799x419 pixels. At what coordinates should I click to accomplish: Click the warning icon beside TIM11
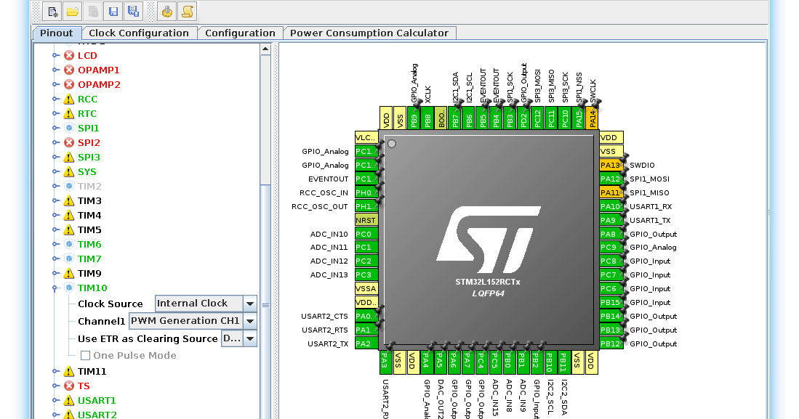(x=69, y=371)
